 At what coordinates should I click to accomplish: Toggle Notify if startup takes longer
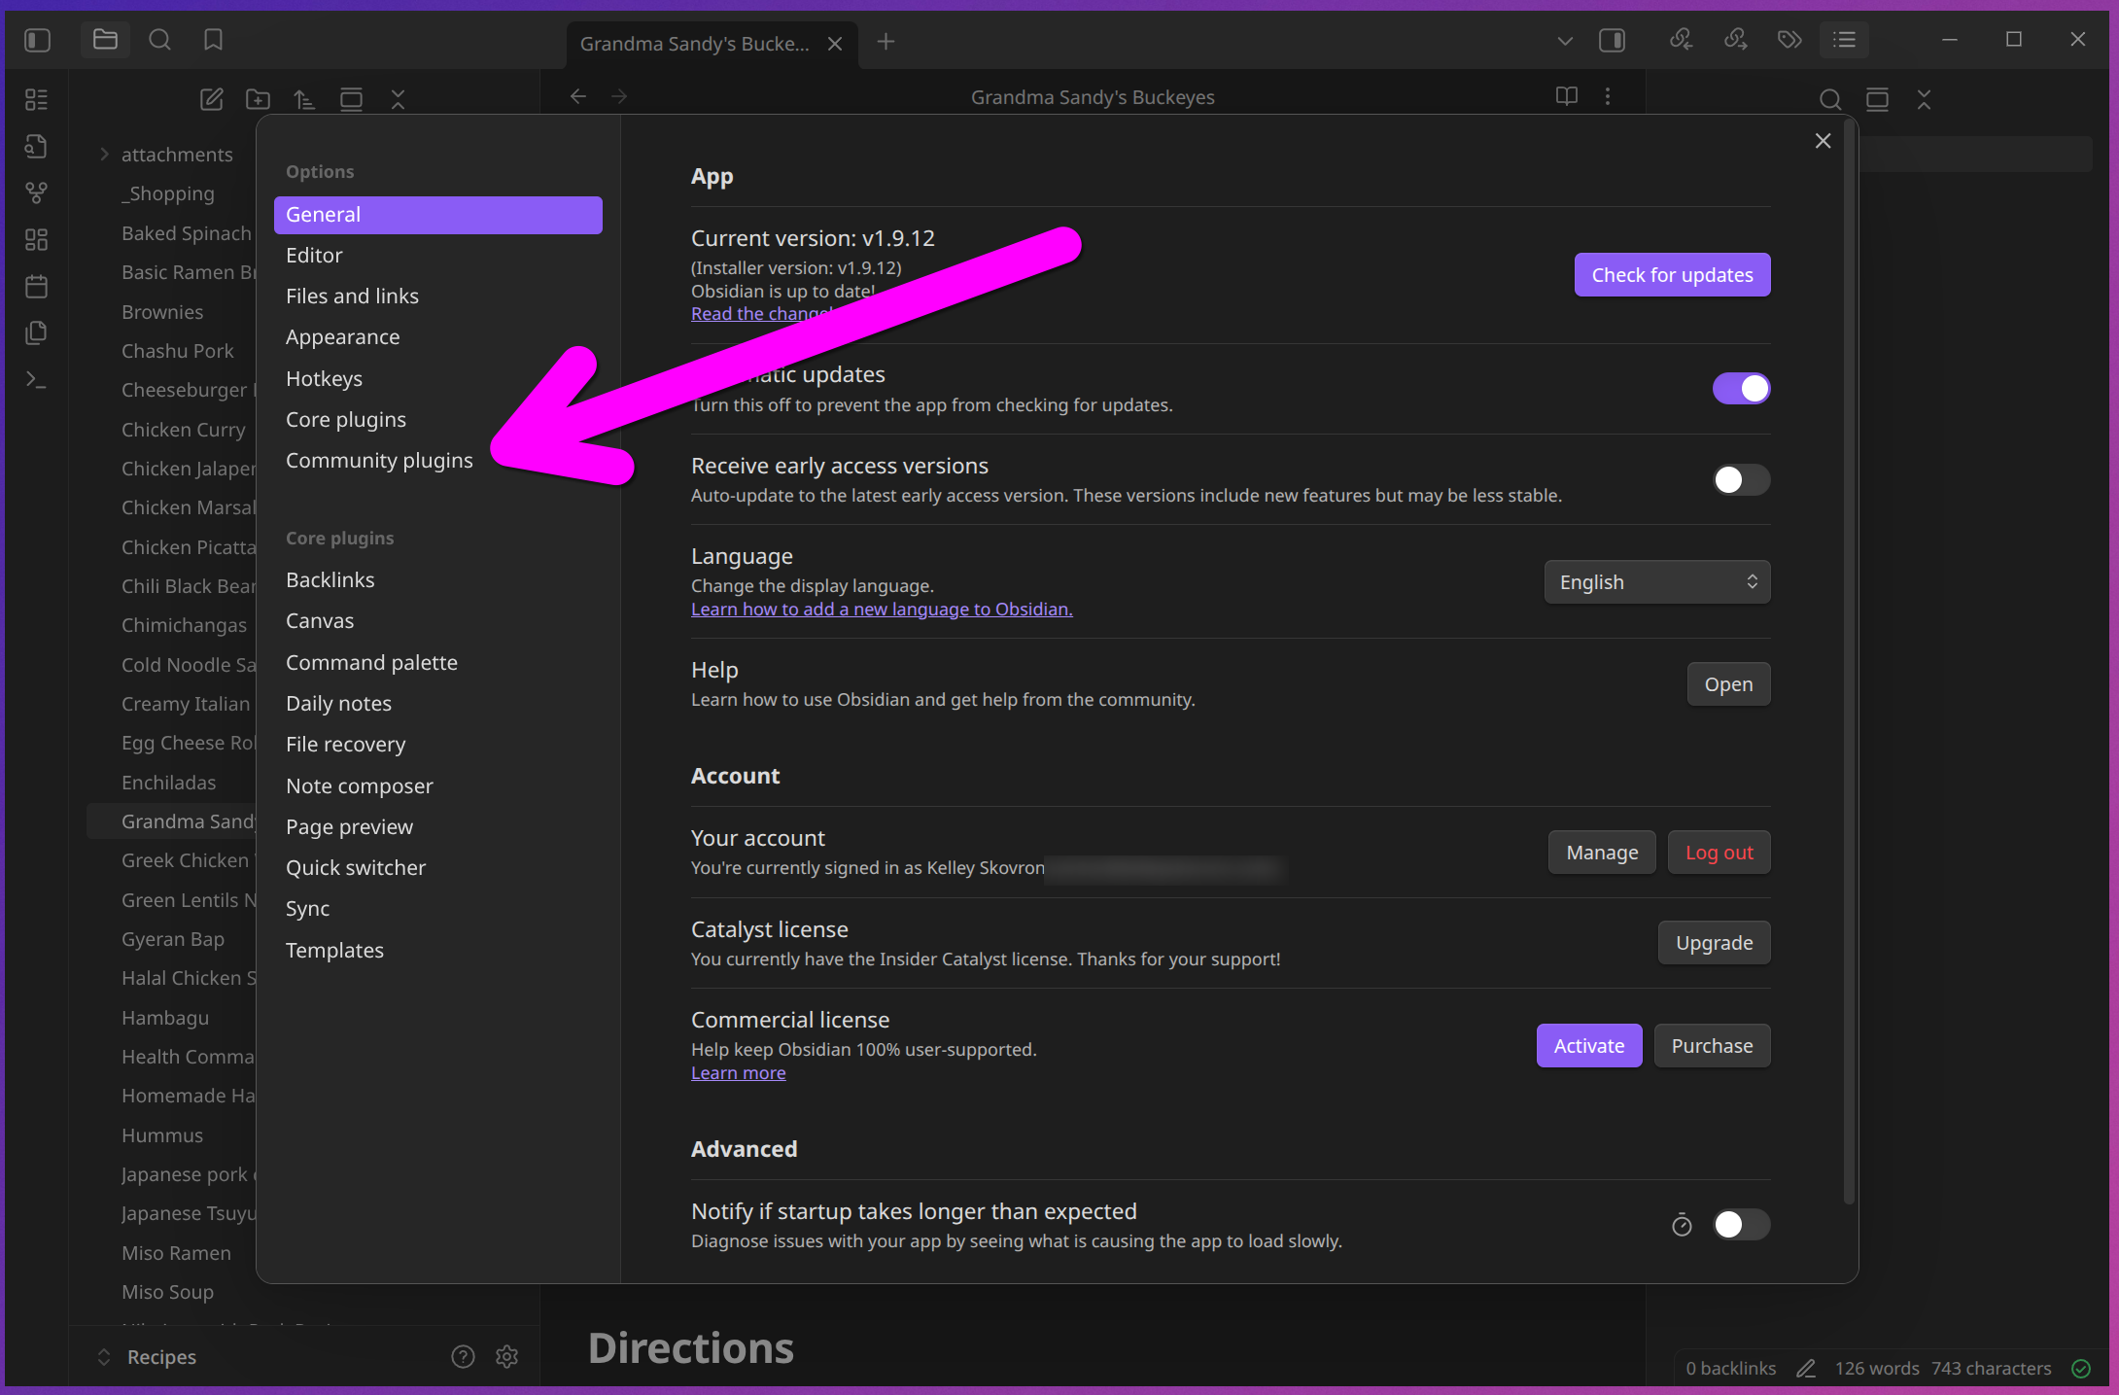1740,1225
